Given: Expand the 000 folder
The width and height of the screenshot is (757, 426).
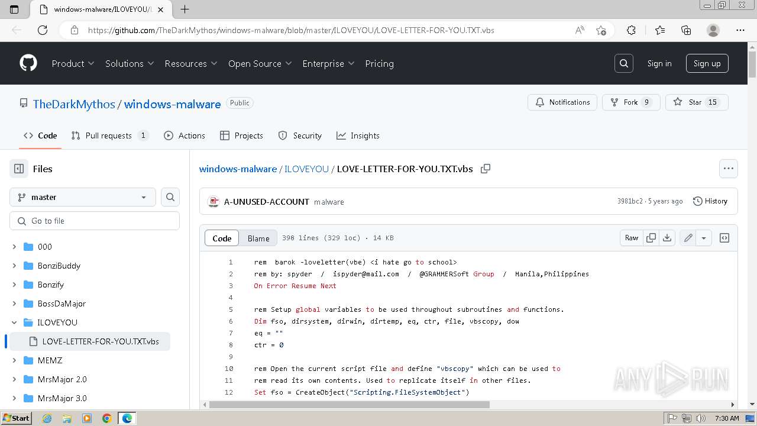Looking at the screenshot, I should [14, 247].
